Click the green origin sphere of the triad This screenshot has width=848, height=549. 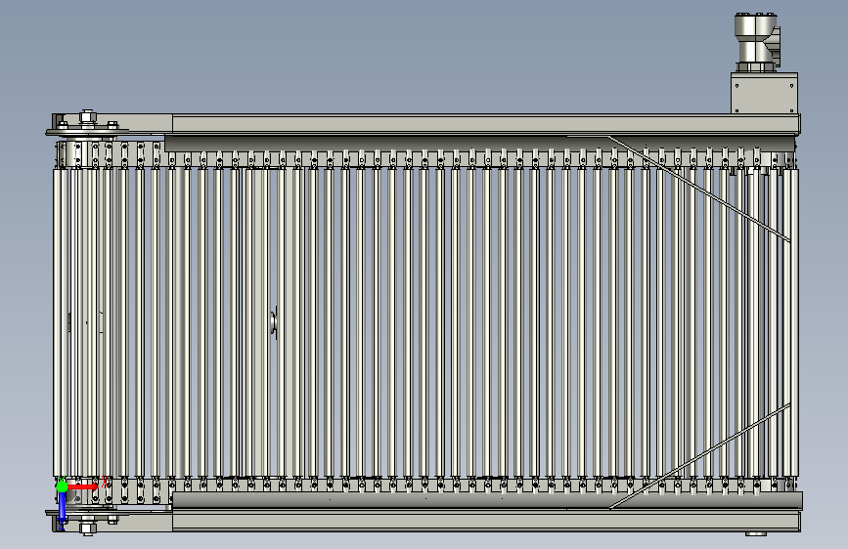(x=62, y=486)
